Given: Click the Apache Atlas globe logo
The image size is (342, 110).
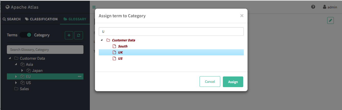Looking at the screenshot, I should point(8,7).
